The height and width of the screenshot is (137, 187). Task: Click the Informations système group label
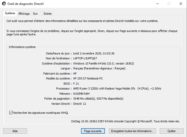(22, 47)
